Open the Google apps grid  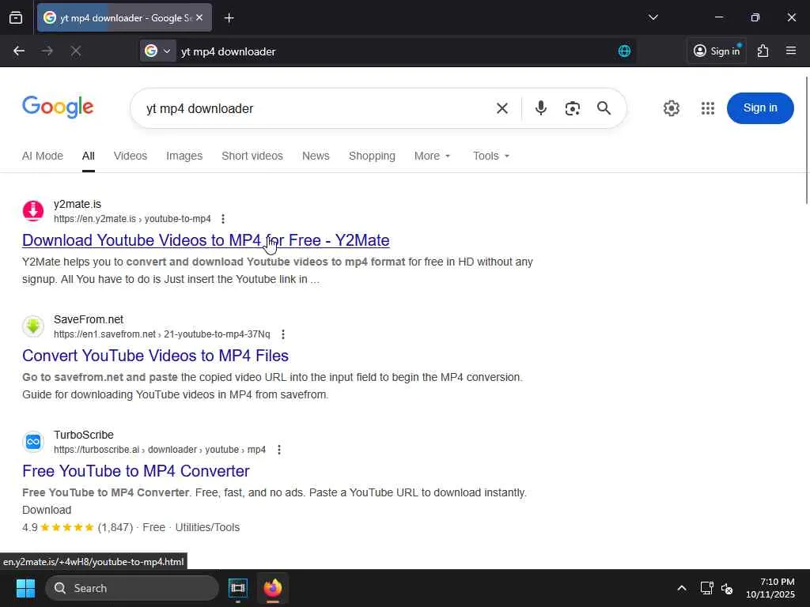[x=707, y=108]
